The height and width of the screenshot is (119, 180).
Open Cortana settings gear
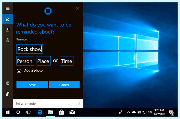[7, 83]
